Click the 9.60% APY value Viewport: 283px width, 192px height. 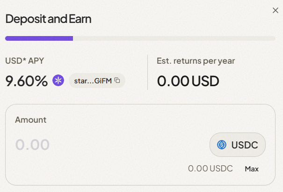[27, 81]
